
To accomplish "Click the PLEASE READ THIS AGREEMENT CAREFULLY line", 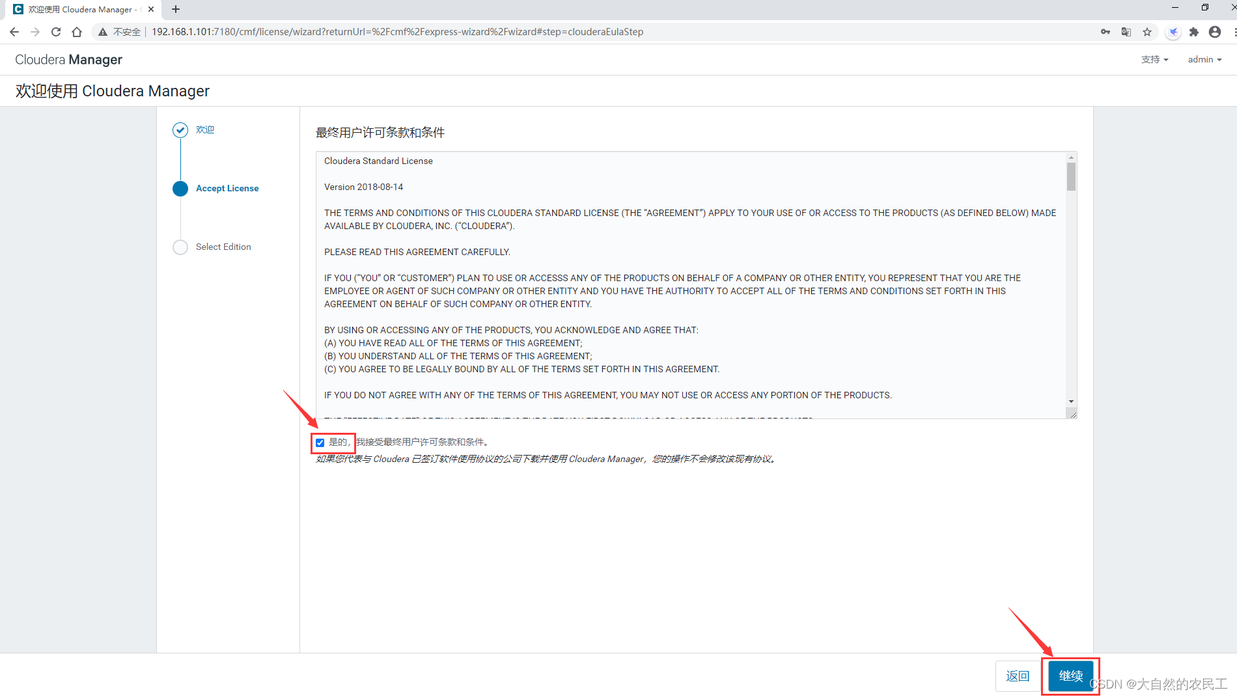I will click(x=417, y=253).
